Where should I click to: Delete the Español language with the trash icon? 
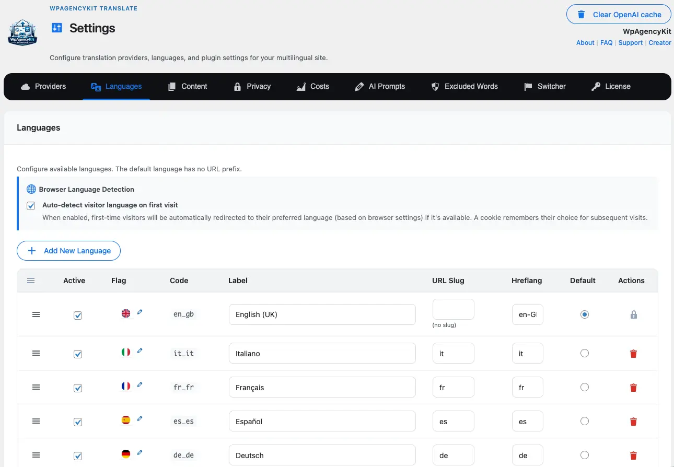point(634,422)
